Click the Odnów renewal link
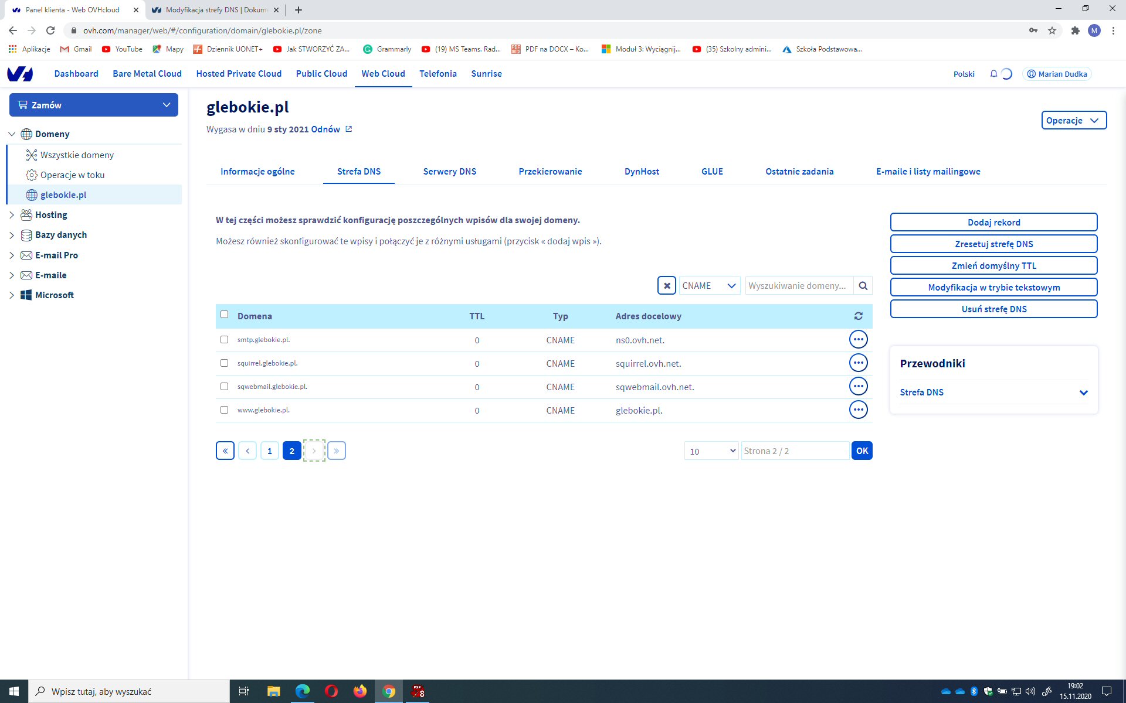Image resolution: width=1126 pixels, height=703 pixels. pyautogui.click(x=325, y=129)
